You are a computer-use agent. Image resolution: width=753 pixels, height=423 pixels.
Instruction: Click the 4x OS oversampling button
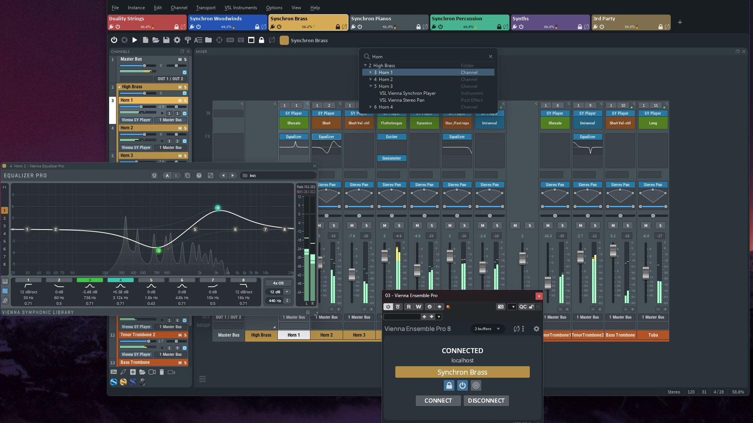coord(278,283)
